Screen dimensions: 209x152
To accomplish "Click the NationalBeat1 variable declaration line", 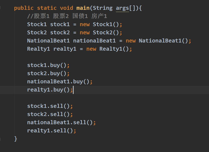I will click(x=109, y=41).
